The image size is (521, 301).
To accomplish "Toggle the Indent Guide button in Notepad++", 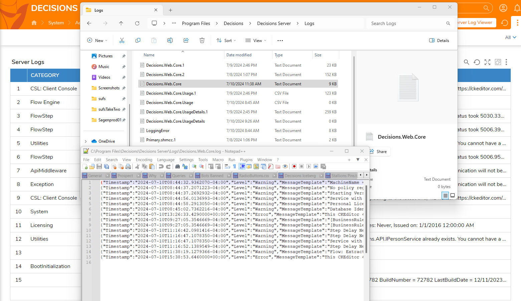I will pyautogui.click(x=242, y=166).
